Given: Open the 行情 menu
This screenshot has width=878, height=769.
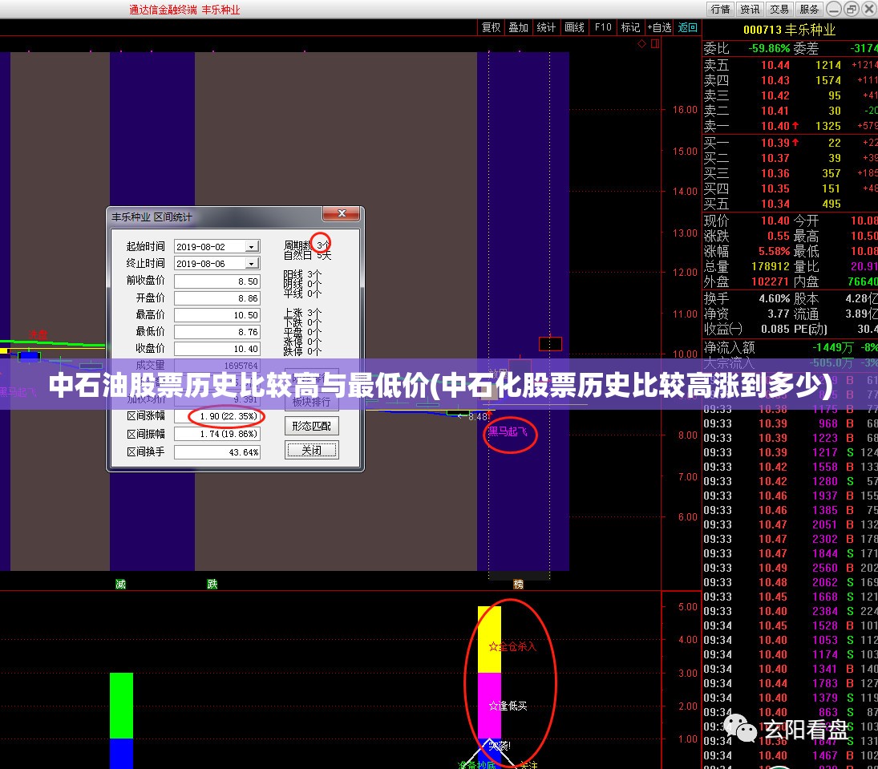Looking at the screenshot, I should coord(720,9).
